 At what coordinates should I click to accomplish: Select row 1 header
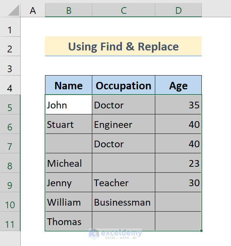pos(10,27)
